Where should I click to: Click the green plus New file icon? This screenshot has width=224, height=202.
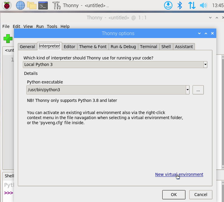[8, 39]
